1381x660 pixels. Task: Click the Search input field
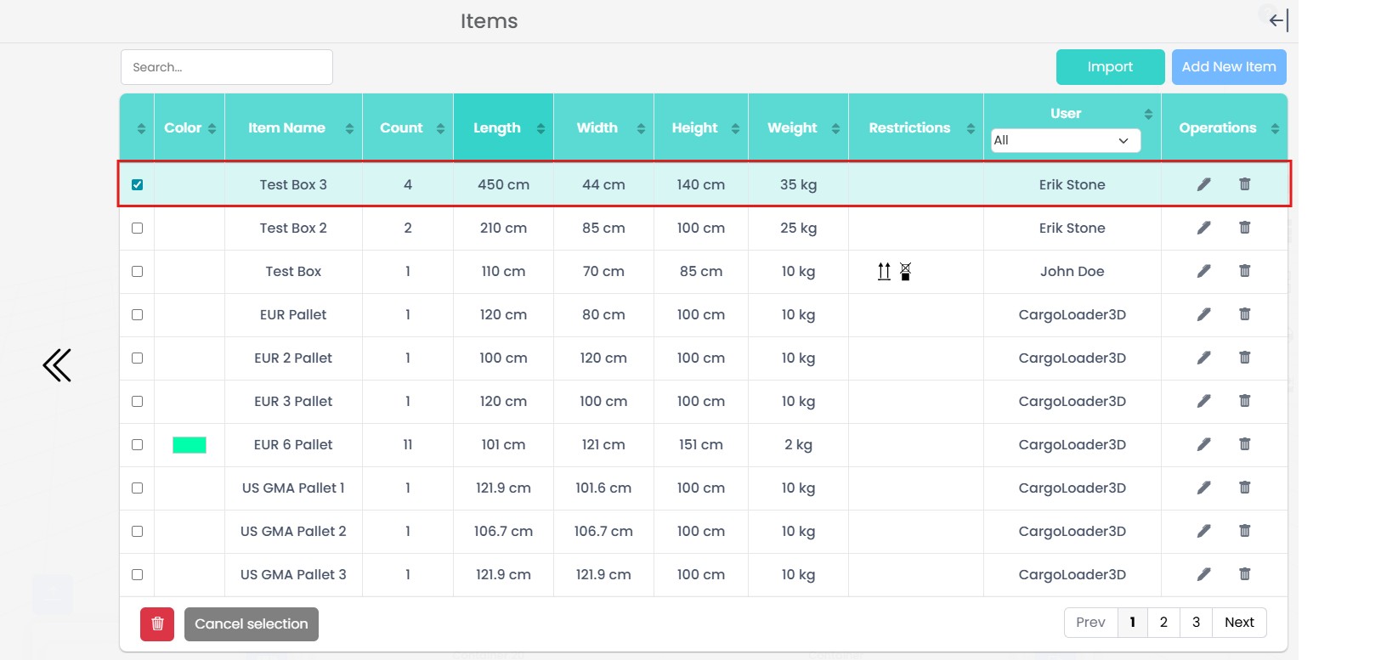coord(227,67)
